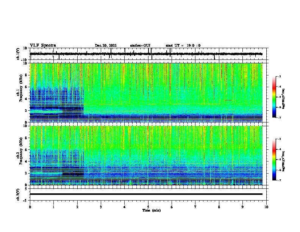300x232 pixels.
Task: Click the "6" kHz tick of ch.1 spectrogram
Action: [x=26, y=87]
